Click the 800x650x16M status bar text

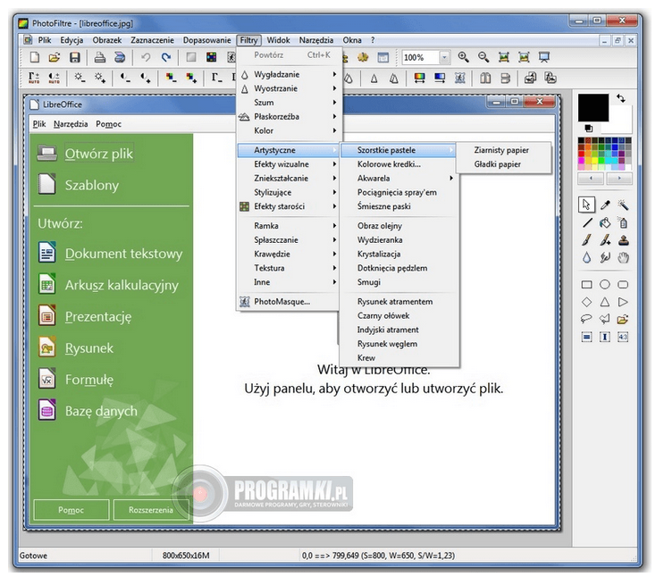click(186, 556)
